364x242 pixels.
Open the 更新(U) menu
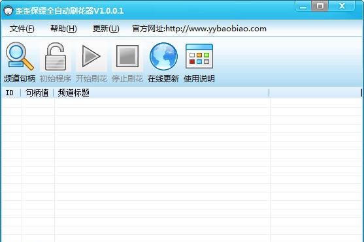click(106, 29)
